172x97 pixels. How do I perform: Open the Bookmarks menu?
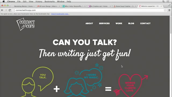49,1
